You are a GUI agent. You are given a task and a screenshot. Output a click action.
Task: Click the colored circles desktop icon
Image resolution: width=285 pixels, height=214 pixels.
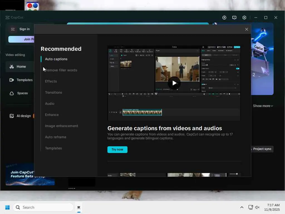pos(33,6)
